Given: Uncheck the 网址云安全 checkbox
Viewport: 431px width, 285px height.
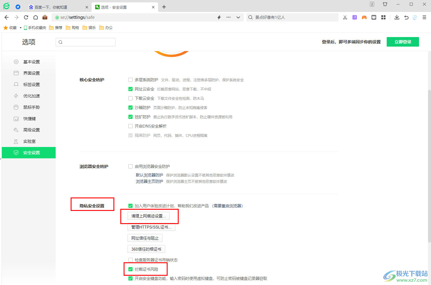Looking at the screenshot, I should click(x=130, y=89).
